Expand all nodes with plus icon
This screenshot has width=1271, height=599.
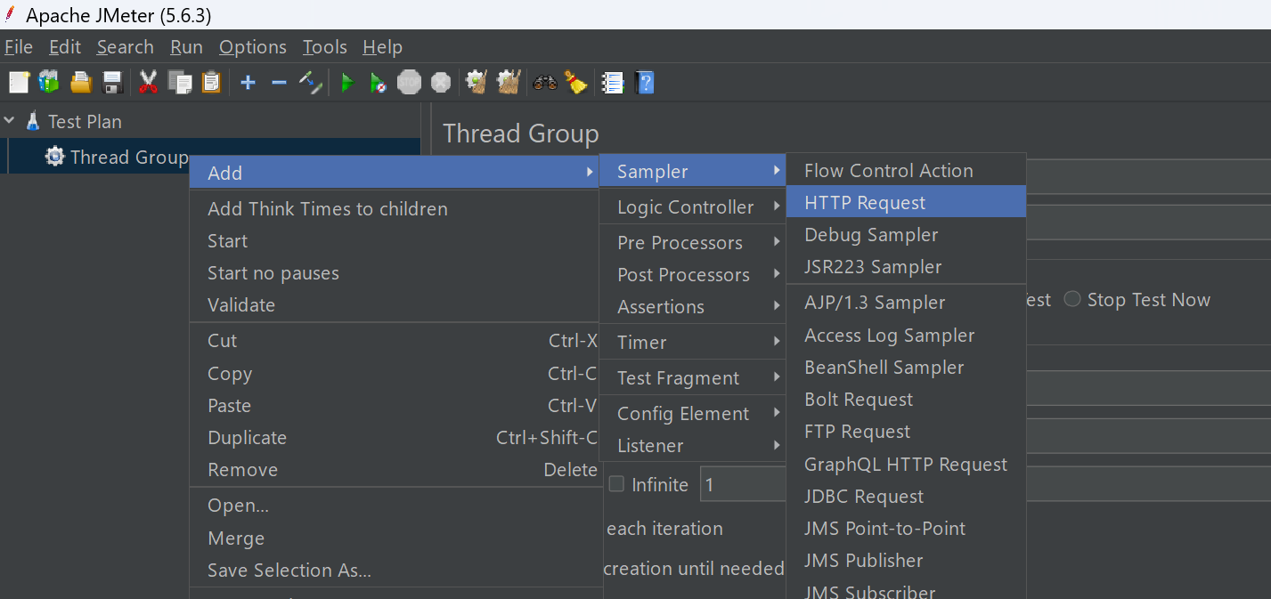click(x=248, y=83)
